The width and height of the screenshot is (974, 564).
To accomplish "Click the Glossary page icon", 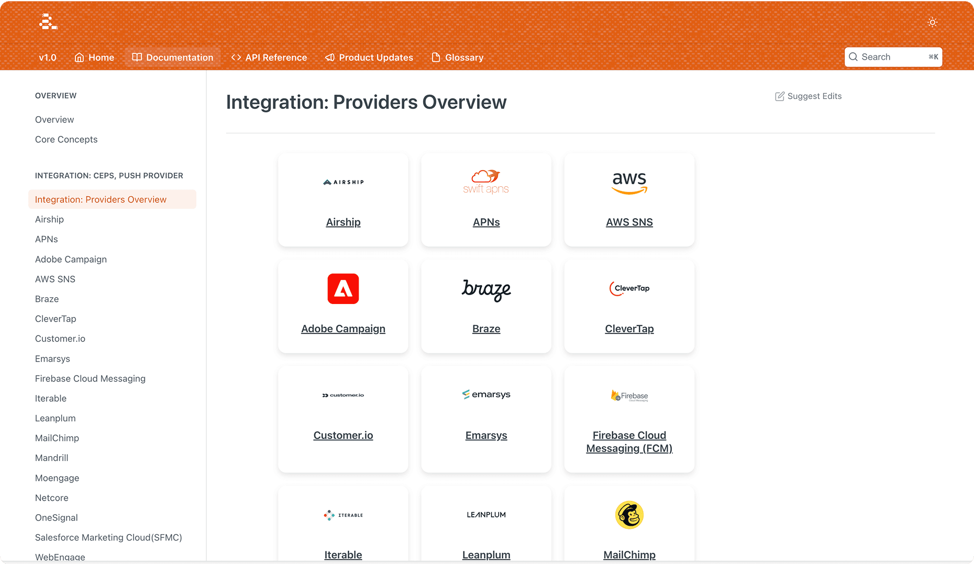I will click(x=436, y=58).
